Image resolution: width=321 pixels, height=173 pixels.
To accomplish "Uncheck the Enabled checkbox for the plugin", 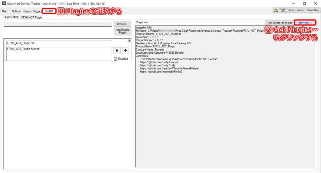I will pos(116,59).
